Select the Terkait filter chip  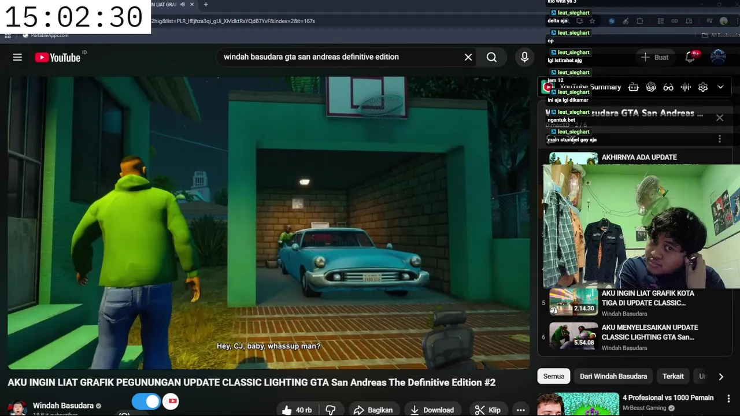click(673, 376)
